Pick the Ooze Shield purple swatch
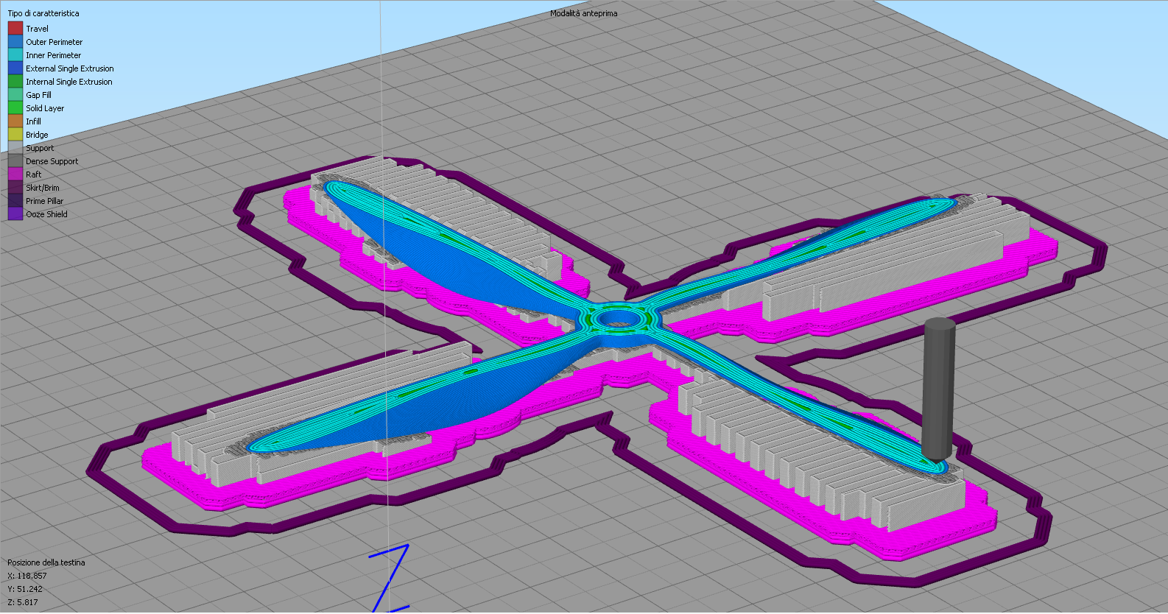This screenshot has height=614, width=1168. click(x=15, y=214)
